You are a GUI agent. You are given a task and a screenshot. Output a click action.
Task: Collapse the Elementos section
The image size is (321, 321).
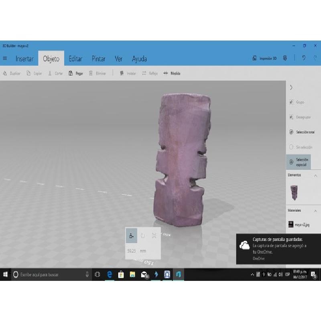[x=315, y=175]
